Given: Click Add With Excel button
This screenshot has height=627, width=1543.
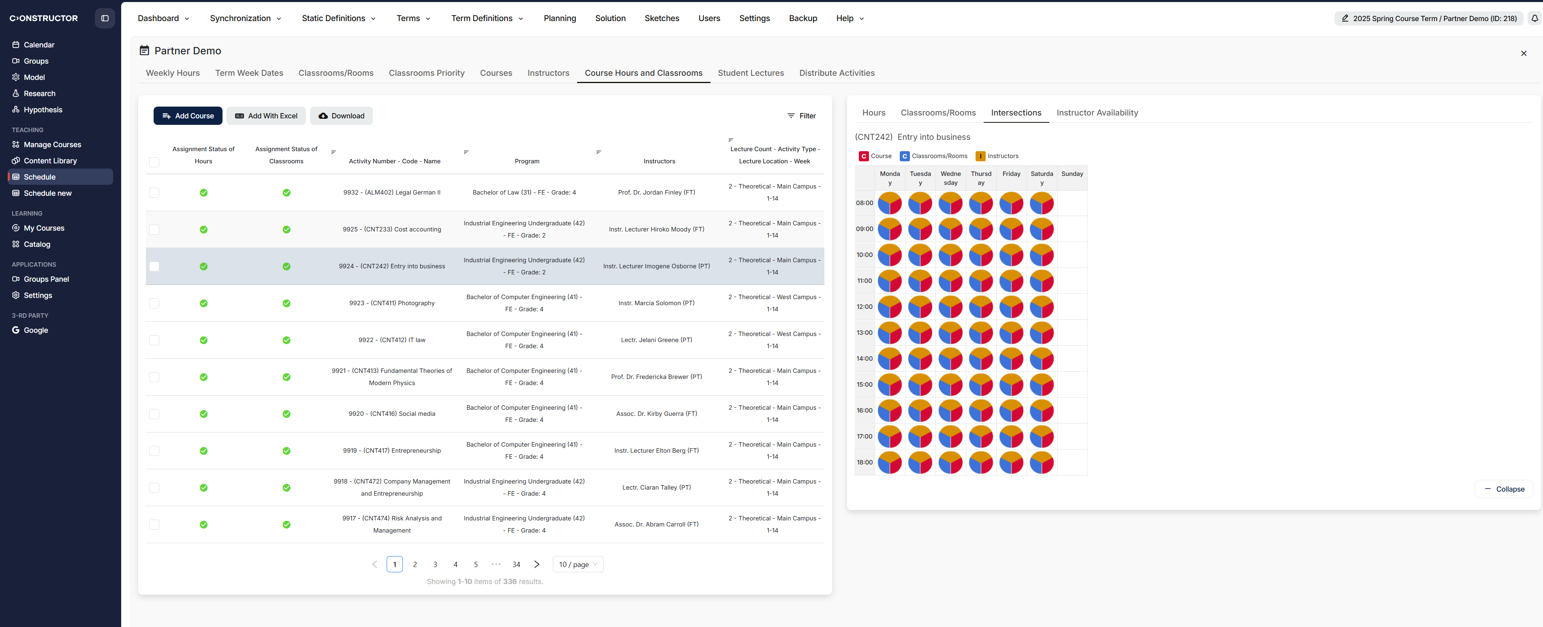Looking at the screenshot, I should click(x=266, y=116).
